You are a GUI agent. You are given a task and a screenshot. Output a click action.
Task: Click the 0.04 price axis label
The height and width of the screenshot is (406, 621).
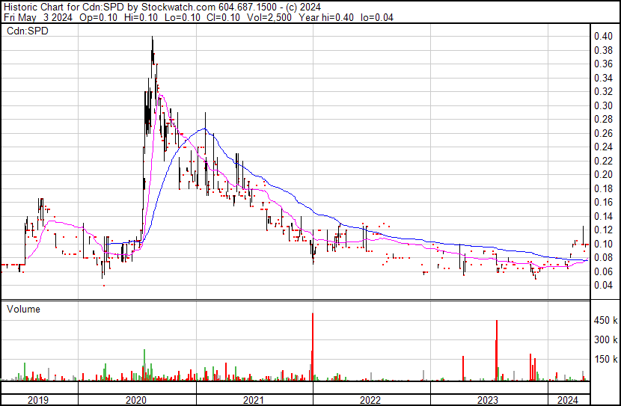(603, 286)
